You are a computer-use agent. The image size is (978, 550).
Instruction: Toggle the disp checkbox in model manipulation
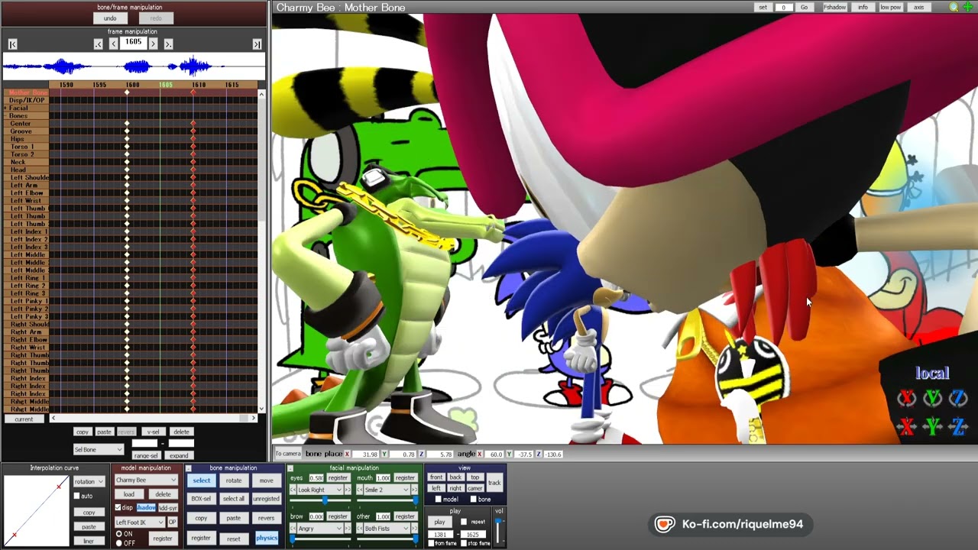(118, 507)
